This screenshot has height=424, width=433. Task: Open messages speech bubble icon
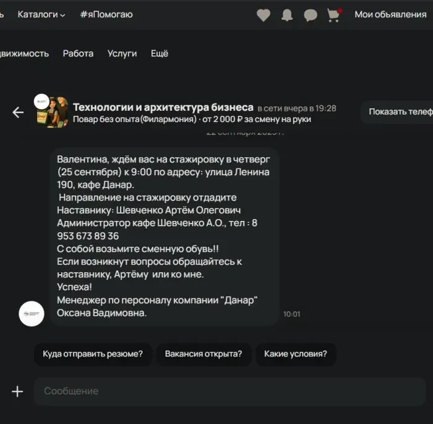[311, 15]
